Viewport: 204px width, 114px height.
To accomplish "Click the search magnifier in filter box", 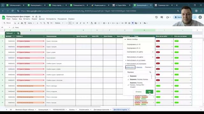I will pyautogui.click(x=150, y=72).
